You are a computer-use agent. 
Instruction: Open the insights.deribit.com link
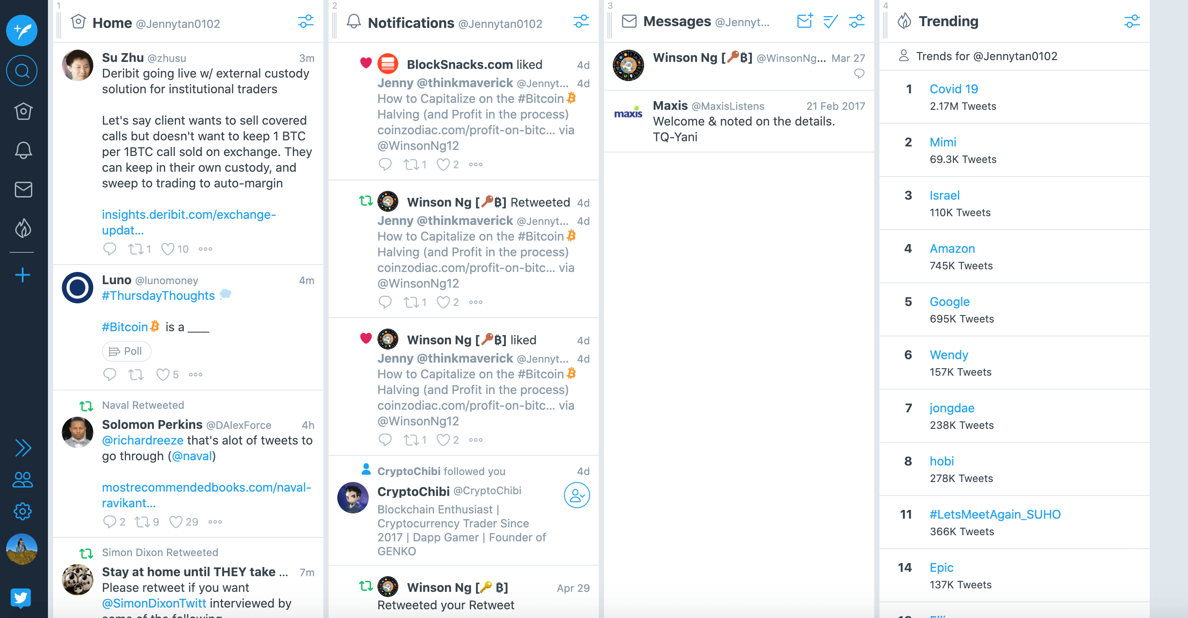click(x=189, y=222)
